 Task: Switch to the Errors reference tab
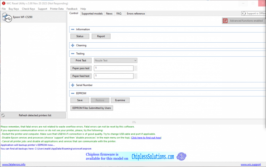(x=136, y=14)
